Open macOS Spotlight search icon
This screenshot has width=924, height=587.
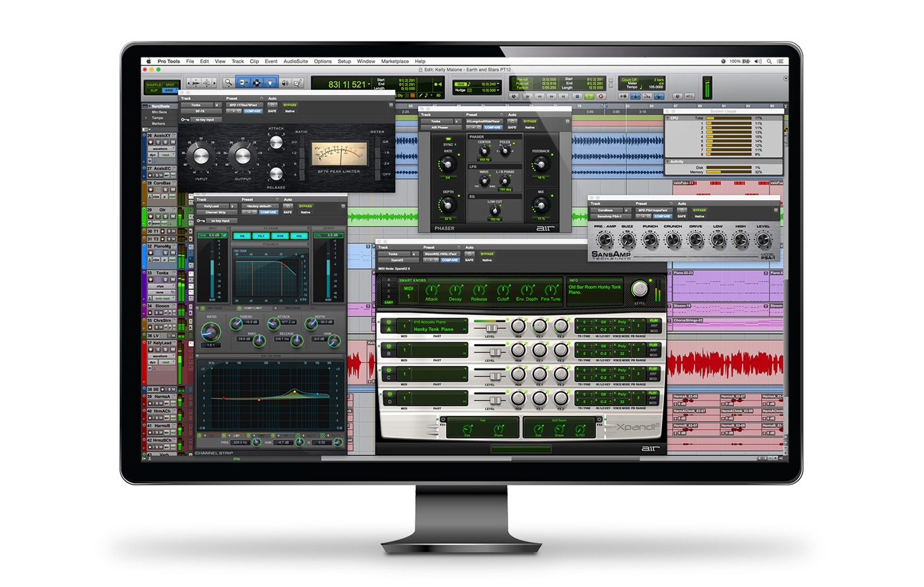[x=769, y=61]
